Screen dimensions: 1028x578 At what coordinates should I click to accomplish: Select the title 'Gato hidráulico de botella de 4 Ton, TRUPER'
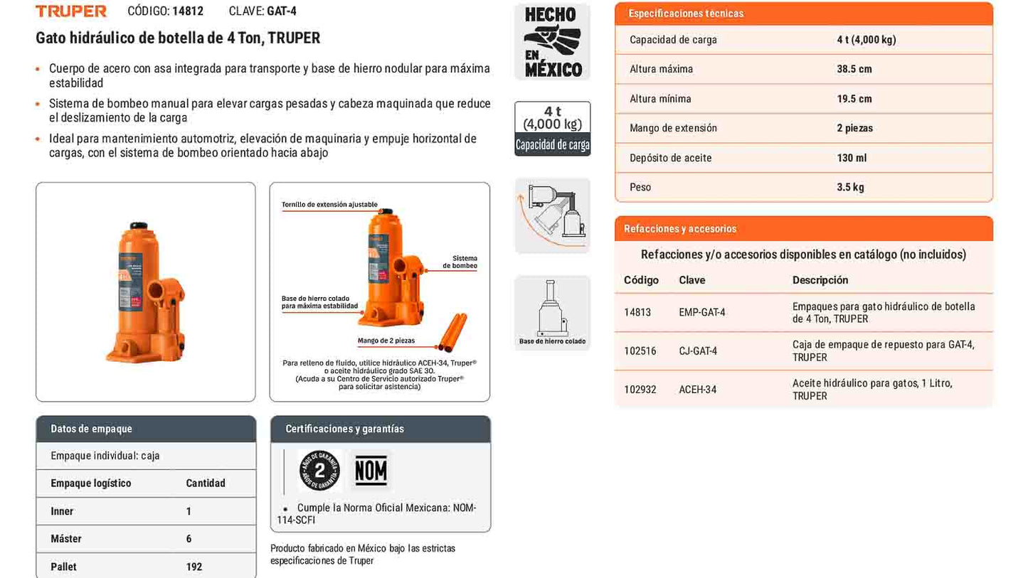click(x=178, y=38)
